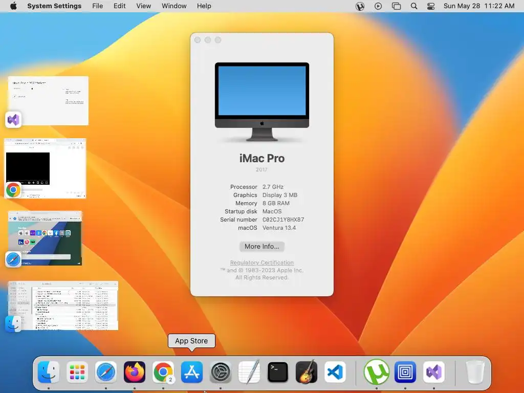Open the File menu
Image resolution: width=524 pixels, height=393 pixels.
(x=98, y=6)
